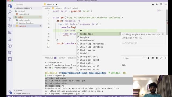Viewport: 172px width, 97px height.
Task: Open the editor more actions ellipsis
Action: tap(166, 4)
